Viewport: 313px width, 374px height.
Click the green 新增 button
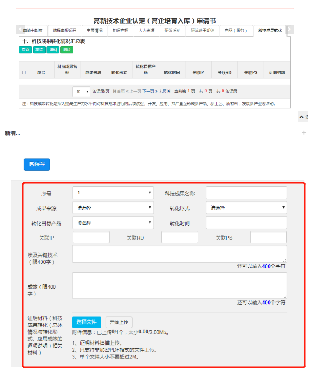point(39,50)
